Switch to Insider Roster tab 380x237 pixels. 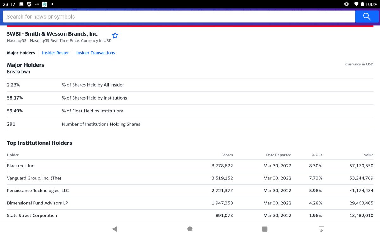click(x=55, y=53)
